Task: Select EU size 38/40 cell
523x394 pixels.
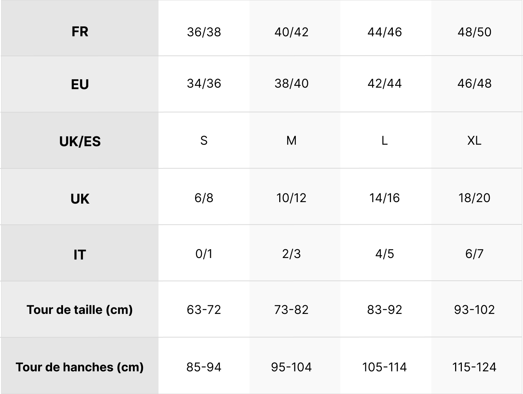Action: coord(291,83)
